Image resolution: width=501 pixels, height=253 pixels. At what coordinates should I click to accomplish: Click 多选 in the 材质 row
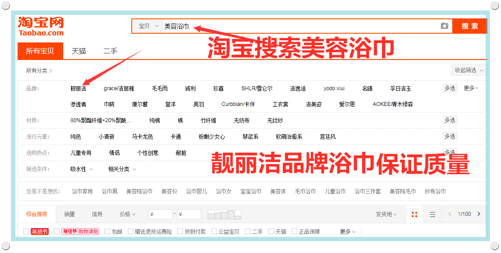tap(450, 120)
